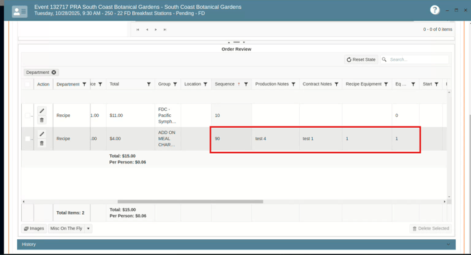The width and height of the screenshot is (471, 255).
Task: Delete the FDC - Pacific Symph row via trash icon
Action: (42, 120)
